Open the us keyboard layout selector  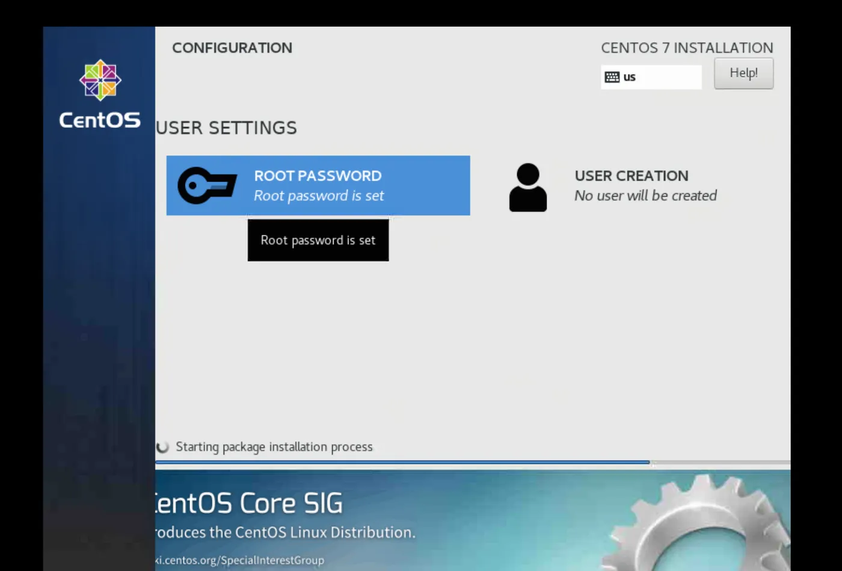pos(651,77)
